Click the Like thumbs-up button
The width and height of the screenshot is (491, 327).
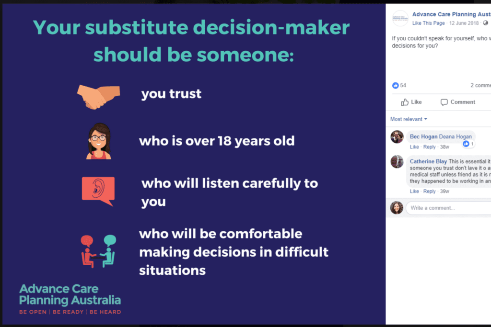(x=411, y=102)
